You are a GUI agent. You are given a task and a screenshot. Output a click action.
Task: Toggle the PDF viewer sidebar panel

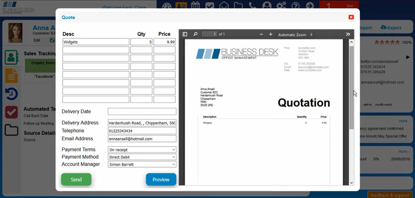click(x=185, y=34)
